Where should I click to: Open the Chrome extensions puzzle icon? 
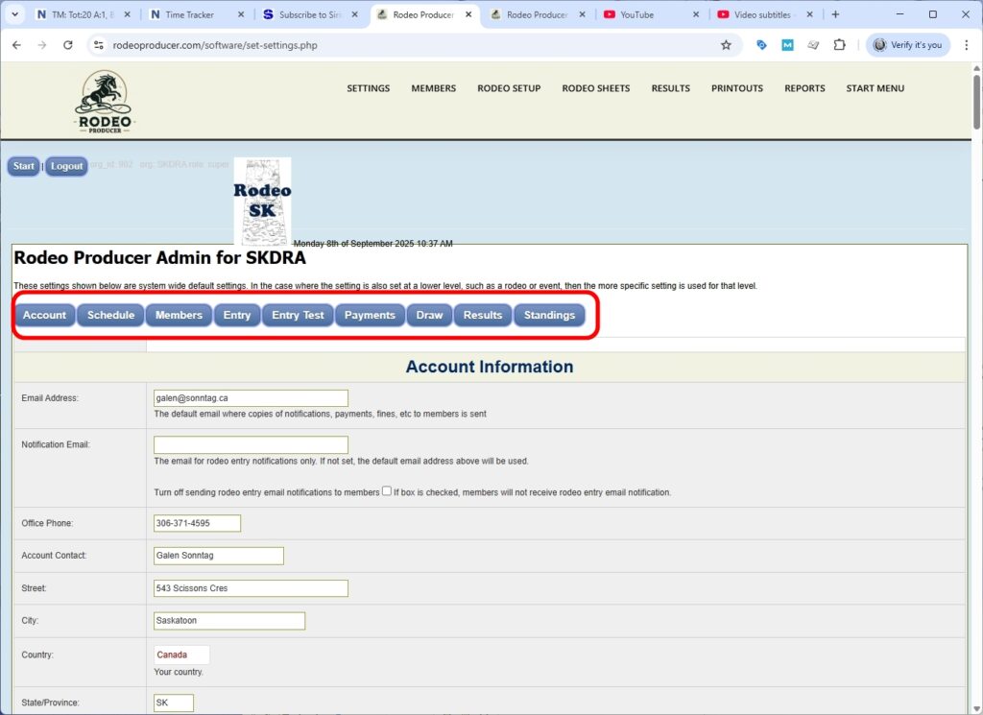coord(839,44)
